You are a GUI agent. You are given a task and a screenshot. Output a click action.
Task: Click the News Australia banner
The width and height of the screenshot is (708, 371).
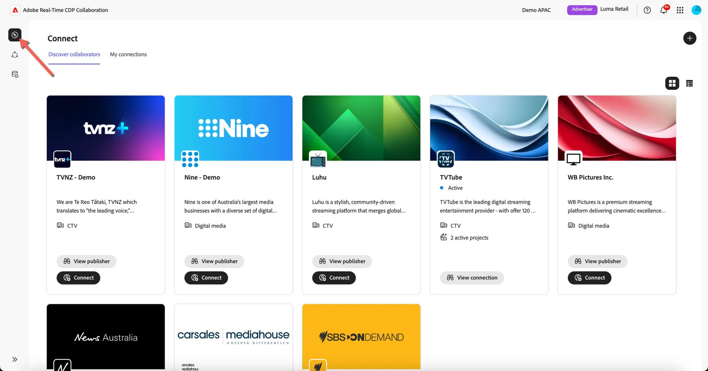(106, 337)
